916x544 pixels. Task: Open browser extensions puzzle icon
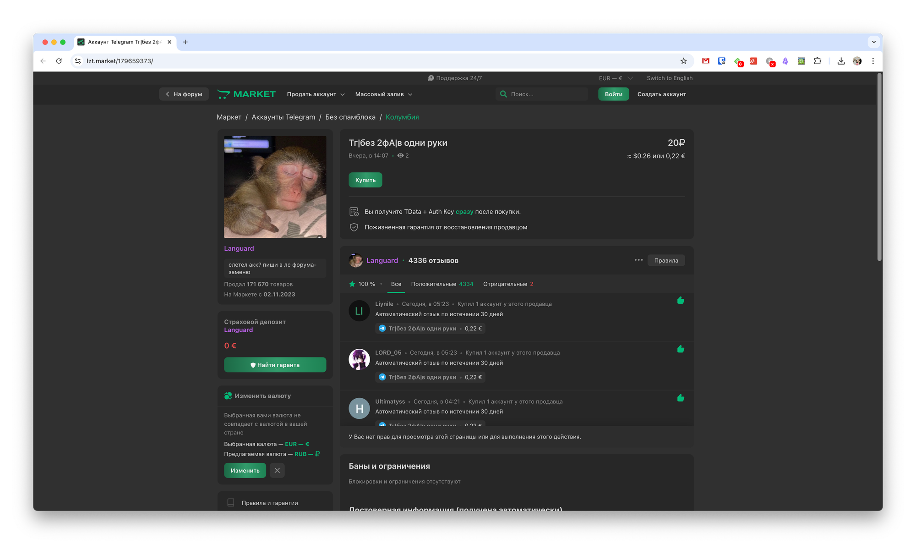pos(817,61)
